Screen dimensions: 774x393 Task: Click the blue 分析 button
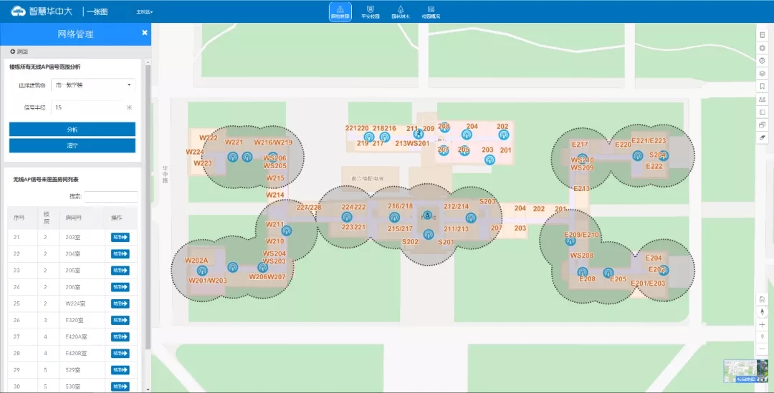coord(72,130)
